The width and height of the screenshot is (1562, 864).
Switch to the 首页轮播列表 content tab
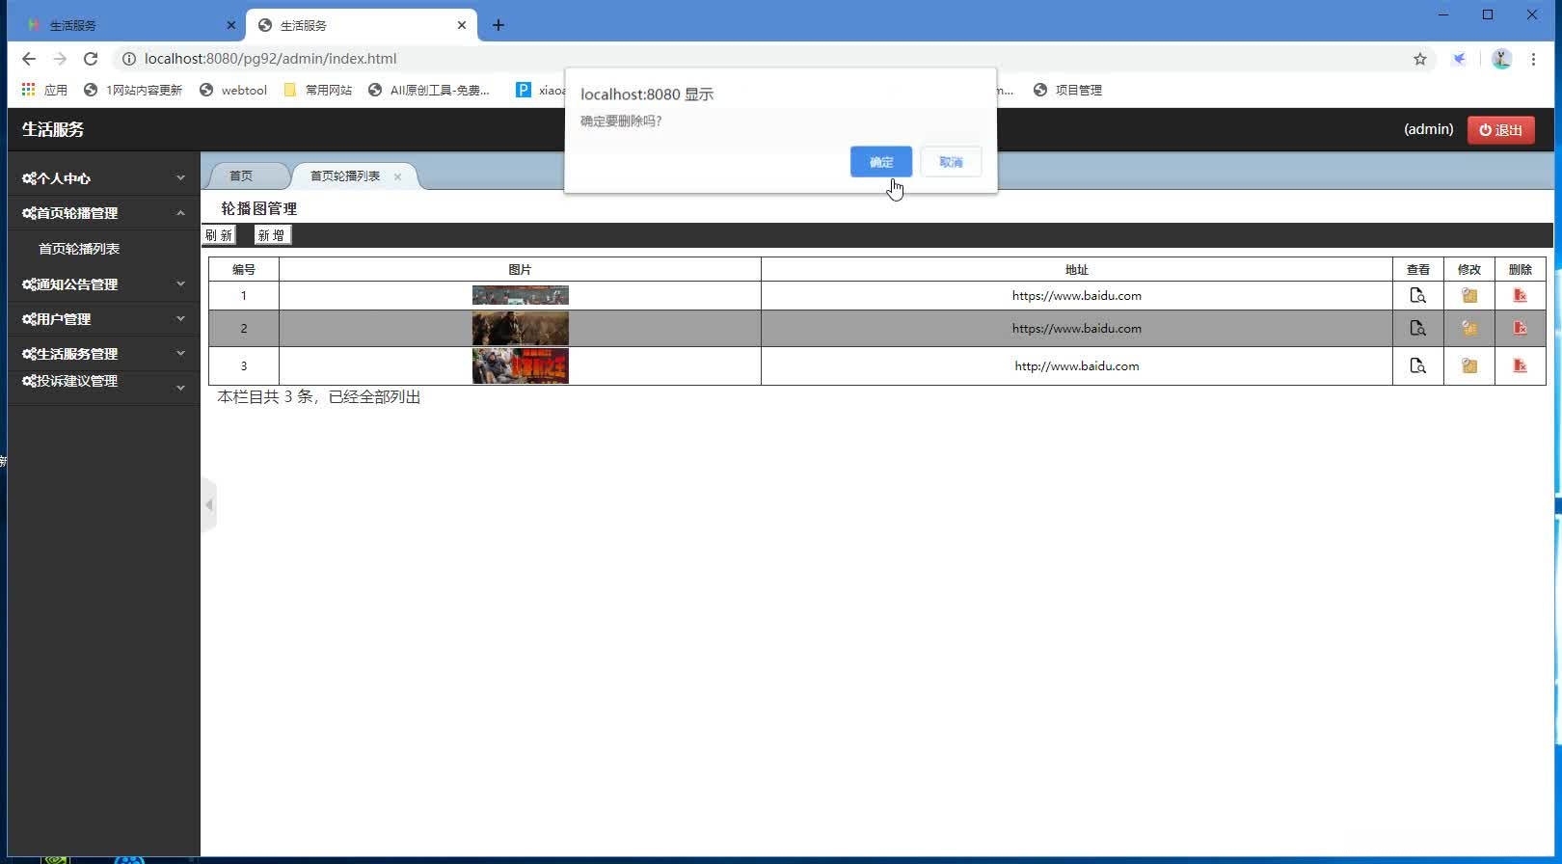click(x=345, y=176)
